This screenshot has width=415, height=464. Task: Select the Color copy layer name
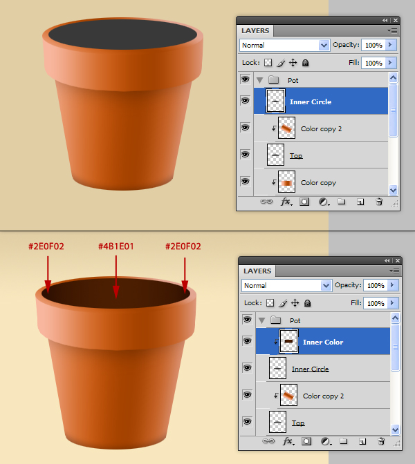tap(318, 183)
